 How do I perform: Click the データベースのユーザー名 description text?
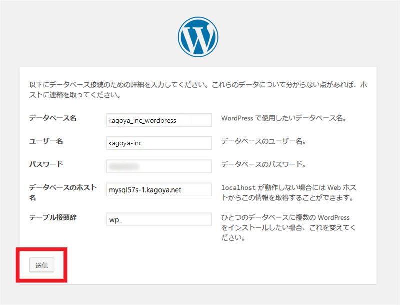click(263, 142)
